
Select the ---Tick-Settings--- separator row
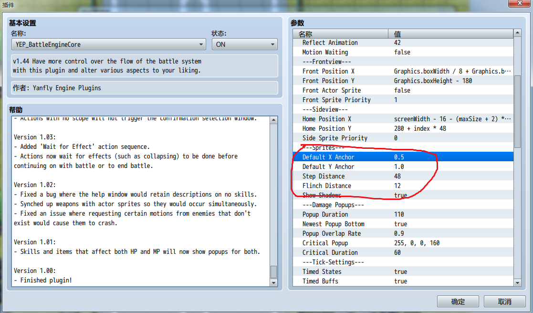pos(403,262)
